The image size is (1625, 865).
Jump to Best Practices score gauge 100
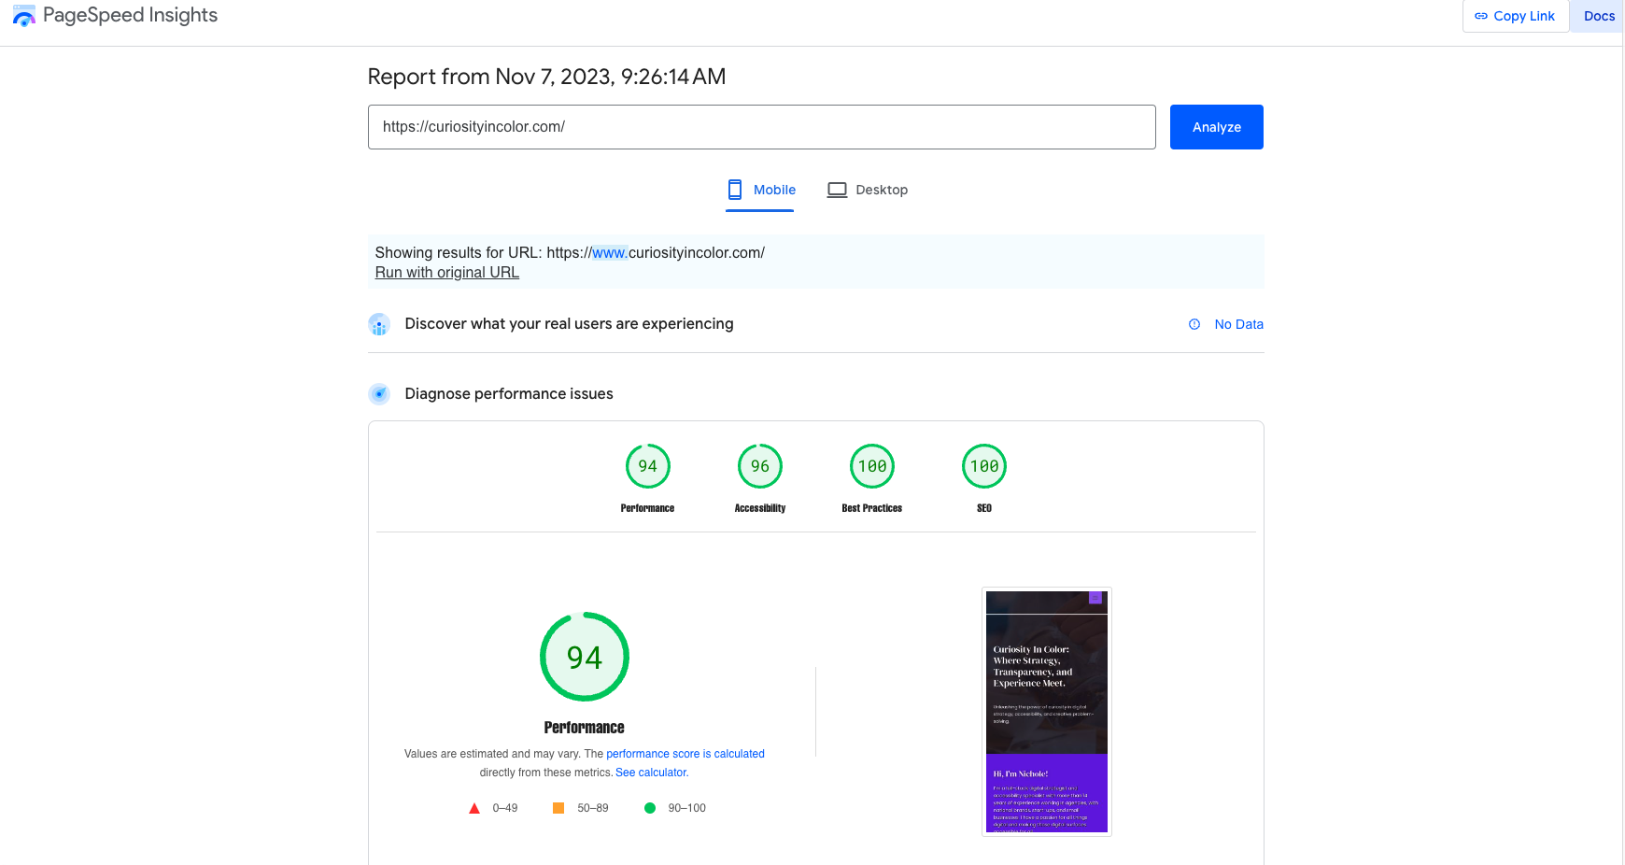tap(872, 466)
